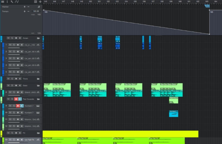222x144 pixels.
Task: Show automation using the curve icon
Action: point(17,2)
